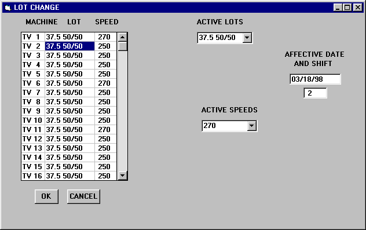The width and height of the screenshot is (366, 230).
Task: Click the date field showing 03/18/98
Action: click(315, 79)
